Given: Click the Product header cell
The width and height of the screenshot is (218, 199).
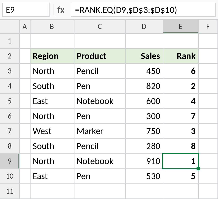Looking at the screenshot, I should (x=100, y=56).
